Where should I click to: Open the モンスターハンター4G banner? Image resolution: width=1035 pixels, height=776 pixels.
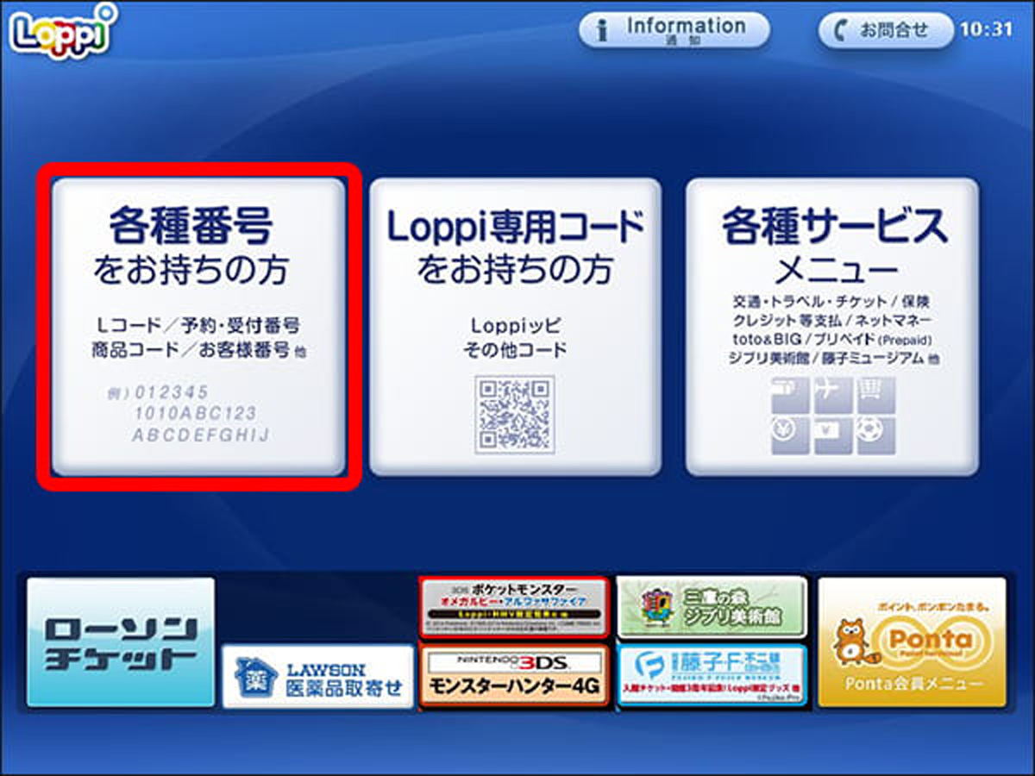pos(514,675)
